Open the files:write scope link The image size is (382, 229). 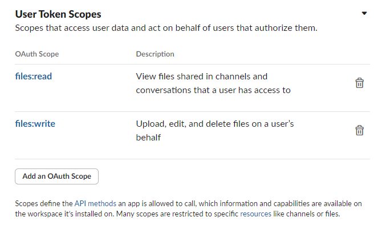pyautogui.click(x=35, y=123)
